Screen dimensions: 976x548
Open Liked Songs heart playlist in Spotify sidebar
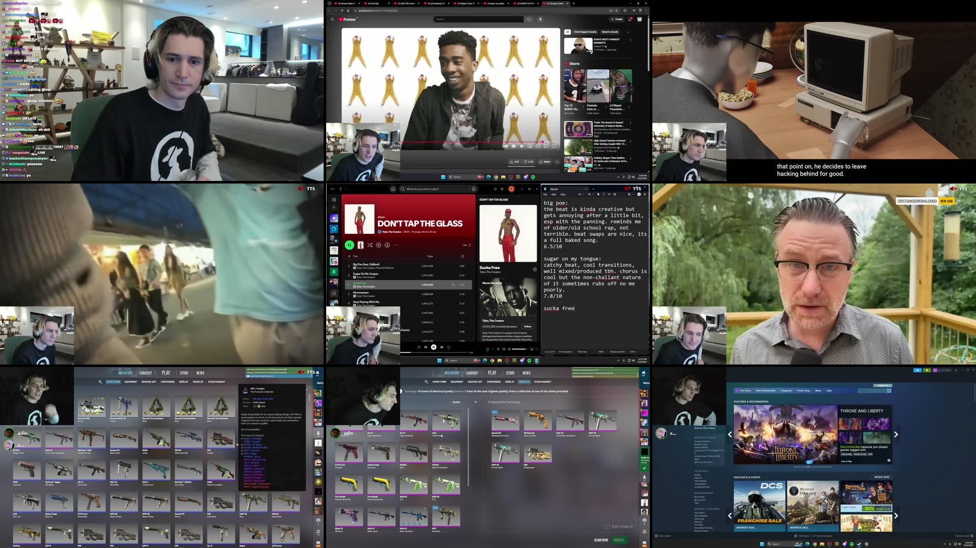(334, 218)
